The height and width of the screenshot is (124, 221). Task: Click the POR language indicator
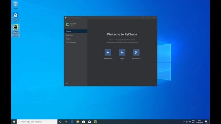(193, 122)
